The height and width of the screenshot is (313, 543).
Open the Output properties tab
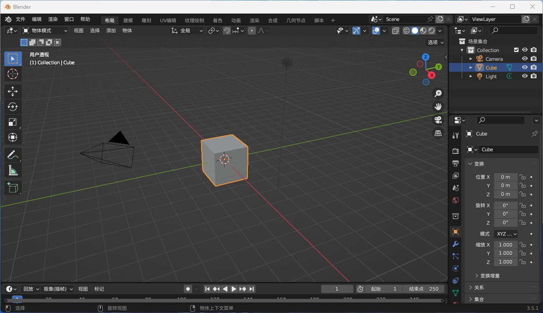tap(456, 163)
